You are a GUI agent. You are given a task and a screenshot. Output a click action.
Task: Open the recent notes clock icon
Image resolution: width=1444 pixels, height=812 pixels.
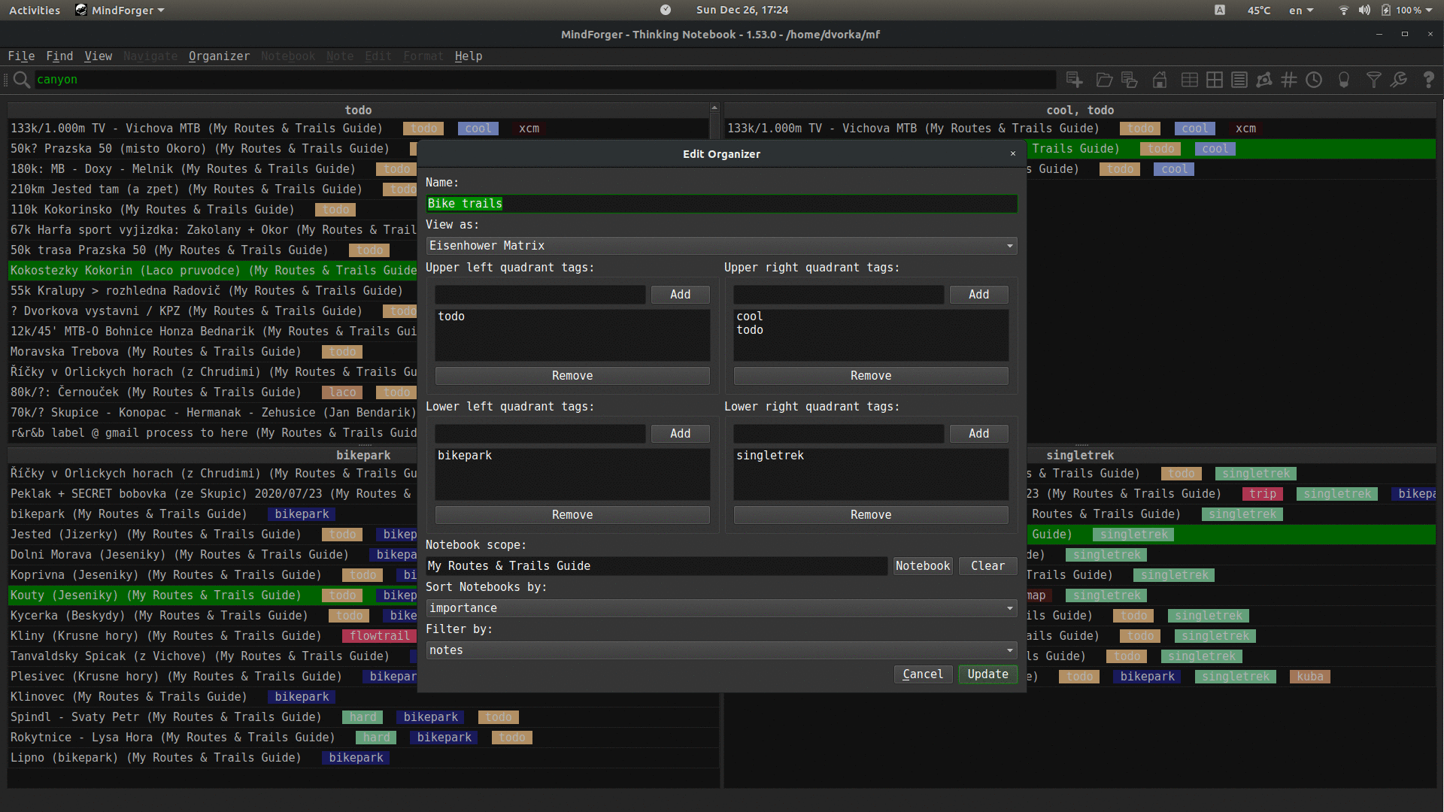click(1314, 80)
